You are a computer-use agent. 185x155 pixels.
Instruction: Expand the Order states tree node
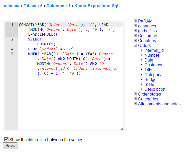(135, 94)
